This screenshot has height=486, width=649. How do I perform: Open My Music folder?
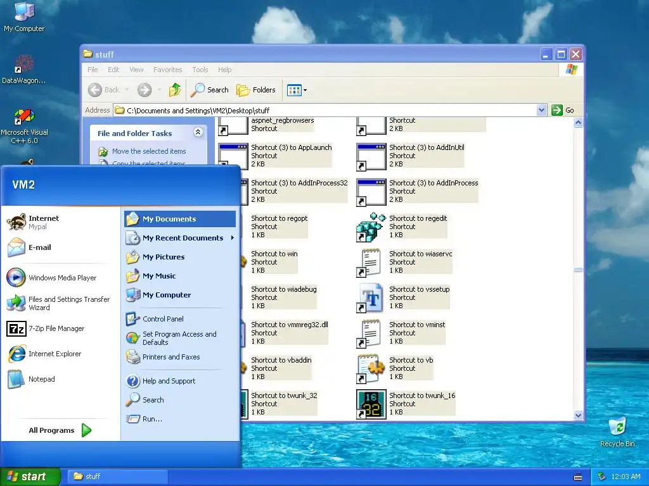tap(151, 276)
